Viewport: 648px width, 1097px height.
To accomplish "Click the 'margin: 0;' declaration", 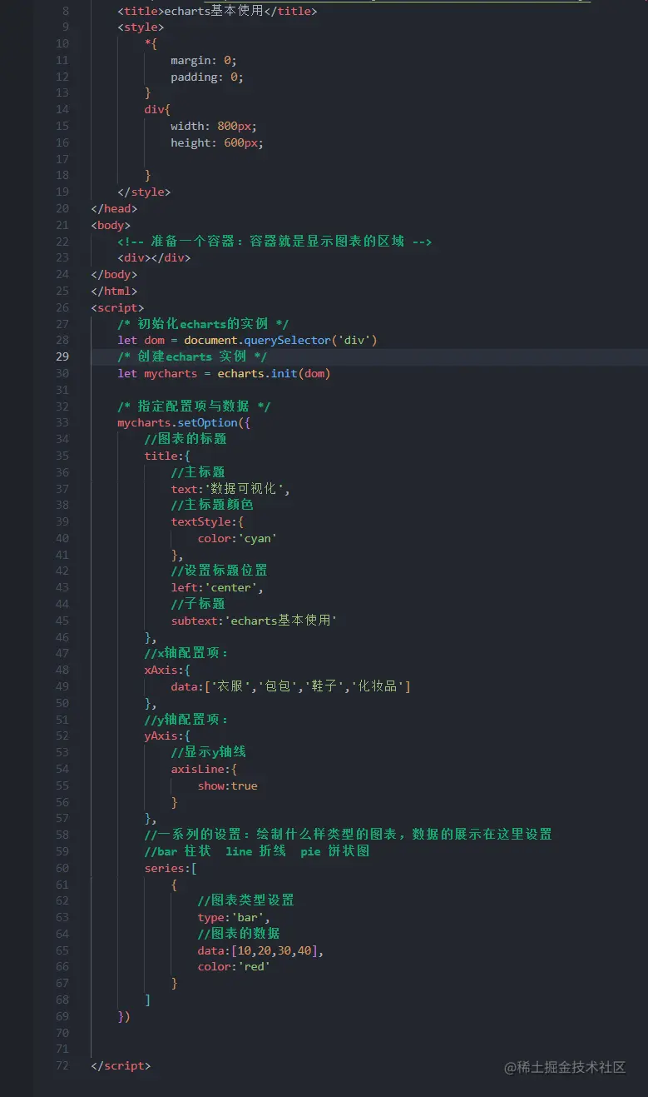I will [204, 60].
